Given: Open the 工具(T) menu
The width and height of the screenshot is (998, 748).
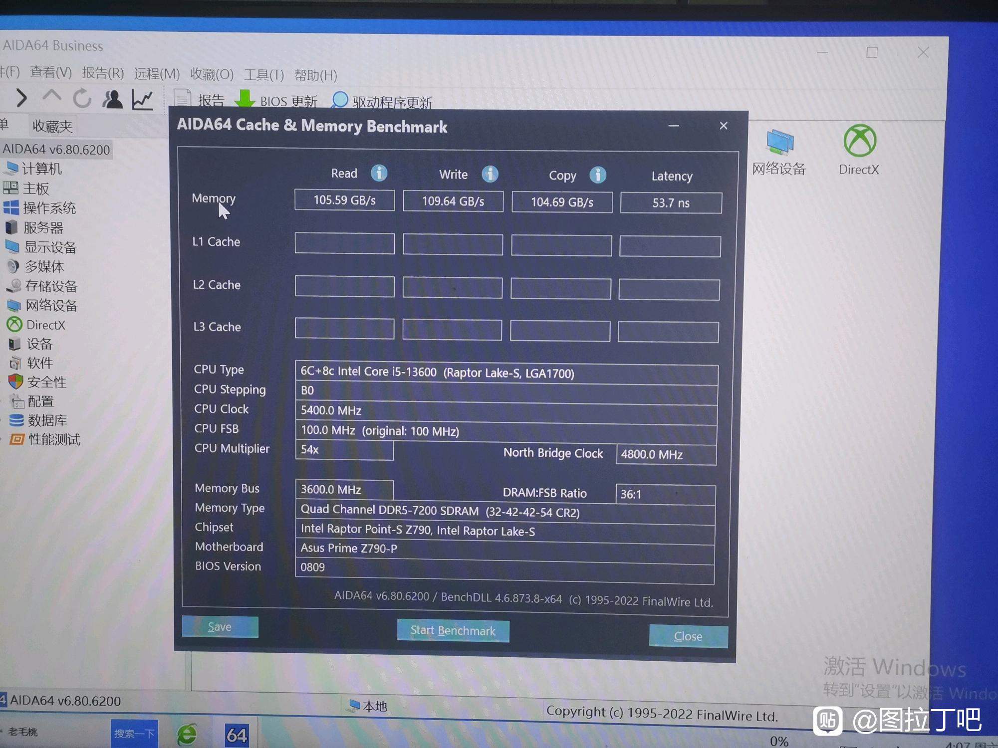Looking at the screenshot, I should pyautogui.click(x=264, y=75).
